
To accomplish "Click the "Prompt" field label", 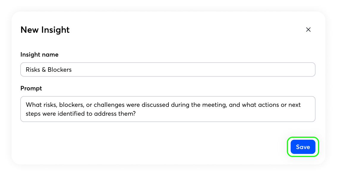I will [31, 88].
